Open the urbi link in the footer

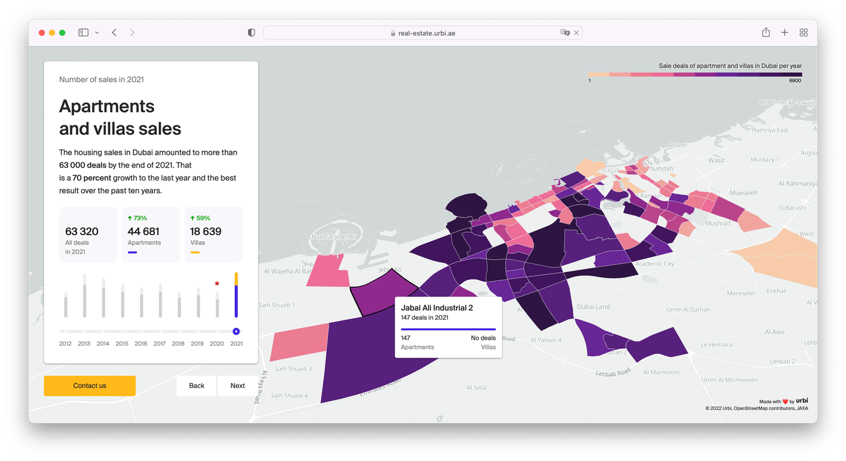[802, 400]
